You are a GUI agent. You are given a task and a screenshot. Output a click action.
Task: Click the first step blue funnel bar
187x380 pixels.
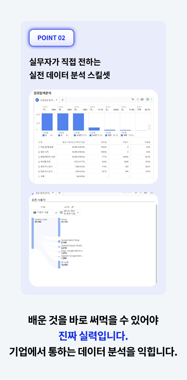point(47,122)
